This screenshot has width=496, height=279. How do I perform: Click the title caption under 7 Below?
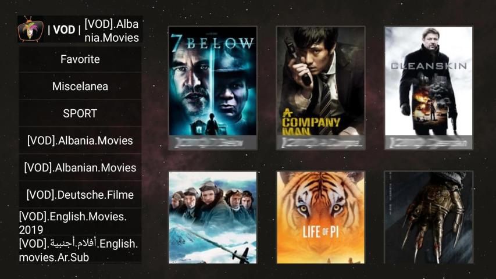[x=213, y=142]
